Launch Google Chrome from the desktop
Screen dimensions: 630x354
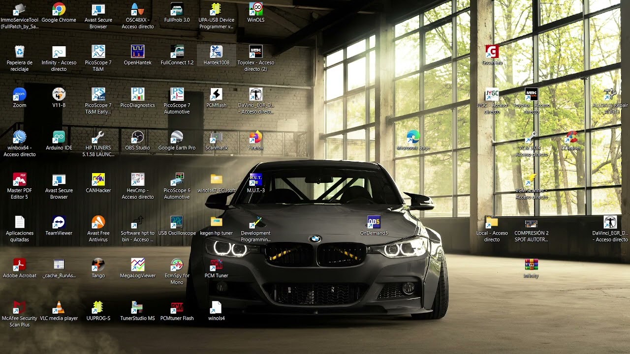59,9
